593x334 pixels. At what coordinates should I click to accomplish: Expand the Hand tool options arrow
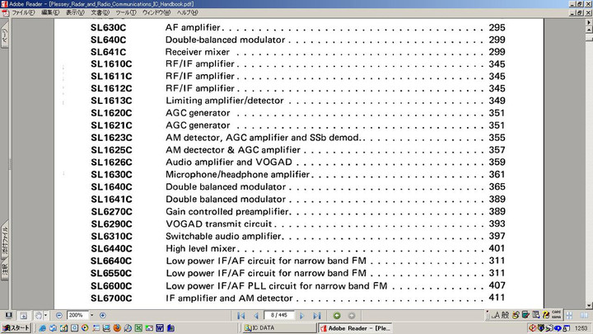tap(46, 315)
